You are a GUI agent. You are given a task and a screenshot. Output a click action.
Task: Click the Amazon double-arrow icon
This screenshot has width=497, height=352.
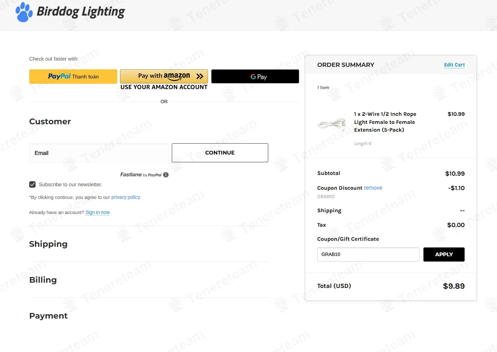200,76
